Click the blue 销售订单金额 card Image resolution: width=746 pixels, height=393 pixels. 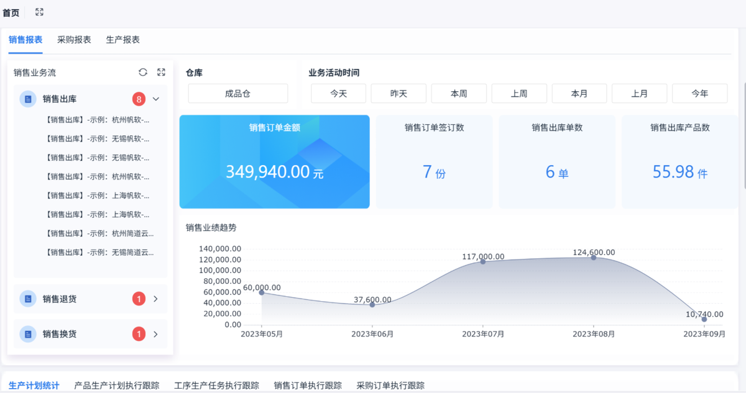coord(274,161)
